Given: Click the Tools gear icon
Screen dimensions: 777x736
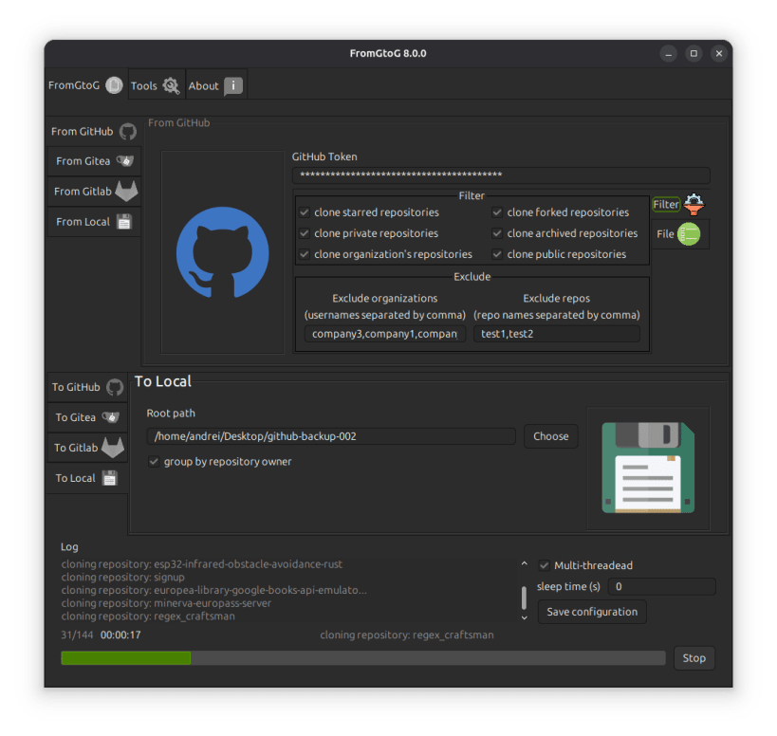Looking at the screenshot, I should coord(172,85).
